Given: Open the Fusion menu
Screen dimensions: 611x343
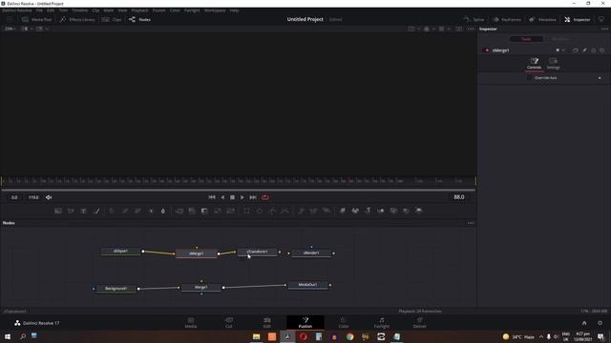Looking at the screenshot, I should 159,10.
